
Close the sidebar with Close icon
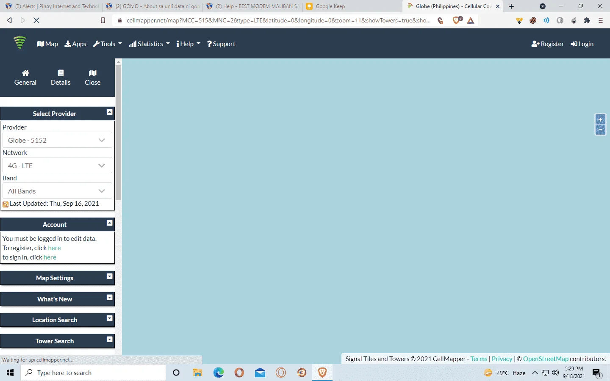(93, 78)
